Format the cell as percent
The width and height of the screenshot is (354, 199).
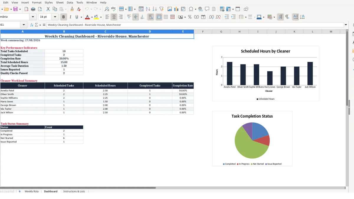tap(190, 17)
